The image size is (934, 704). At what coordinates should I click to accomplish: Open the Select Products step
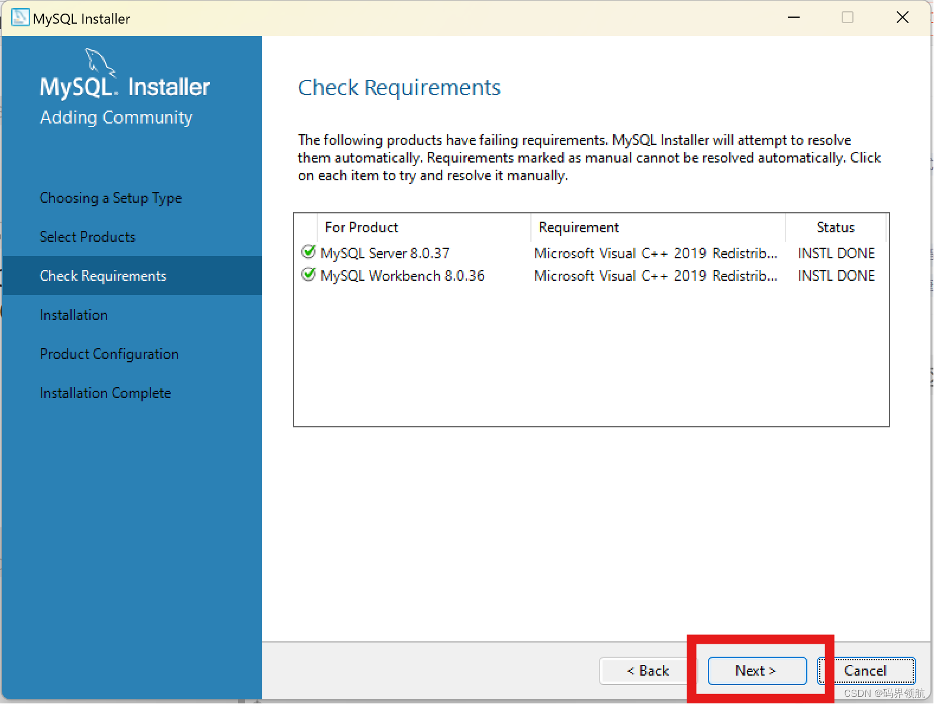88,237
